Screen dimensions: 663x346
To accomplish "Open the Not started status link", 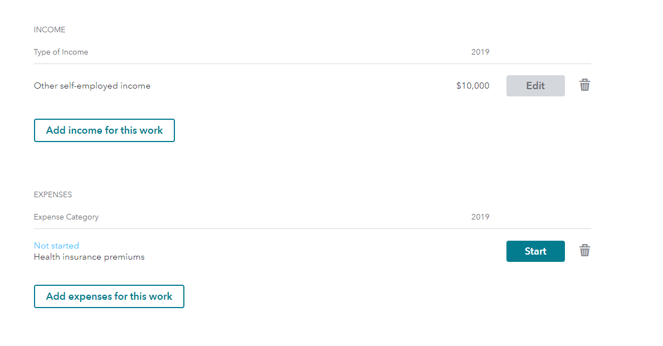I will pos(56,246).
